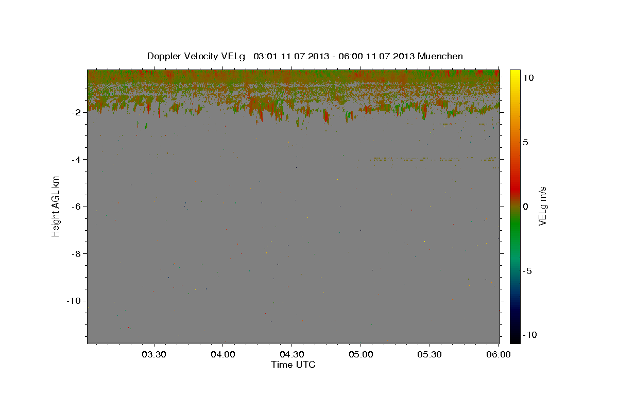This screenshot has width=618, height=412.
Task: Click the 06:00 time tick label
Action: [498, 354]
